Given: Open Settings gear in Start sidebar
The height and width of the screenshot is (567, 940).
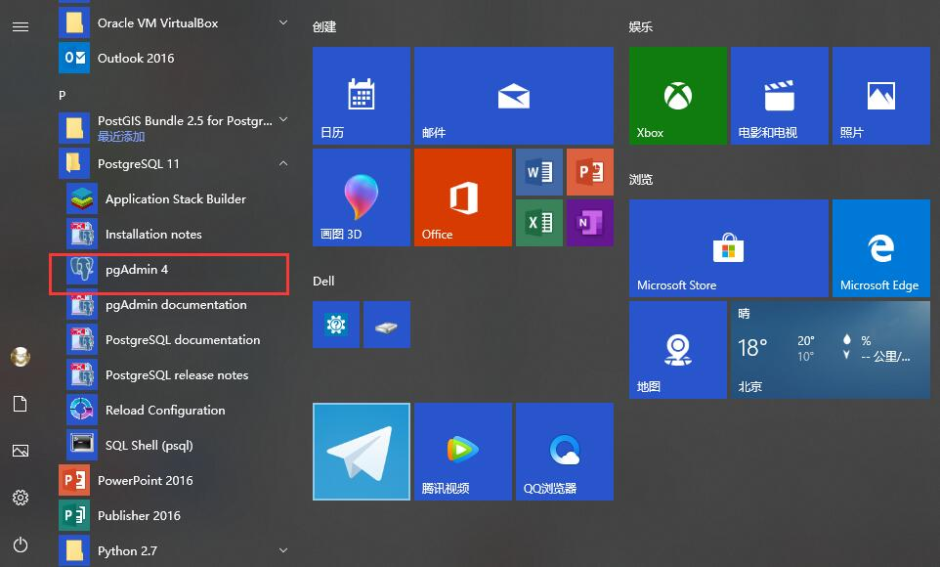Looking at the screenshot, I should tap(21, 498).
